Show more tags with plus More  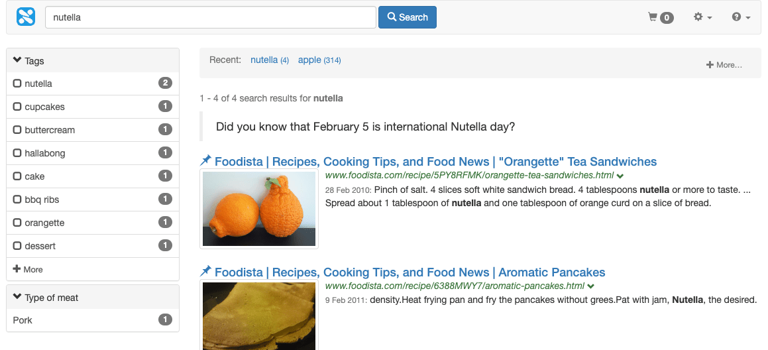point(28,269)
